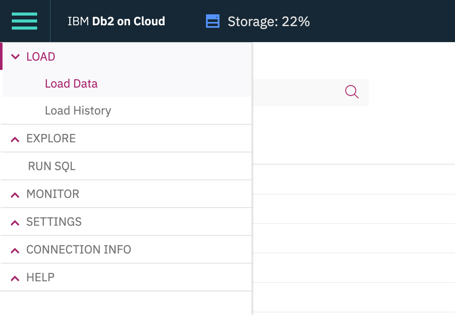Viewport: 455px width, 315px height.
Task: Open the HELP menu label
Action: click(x=41, y=278)
